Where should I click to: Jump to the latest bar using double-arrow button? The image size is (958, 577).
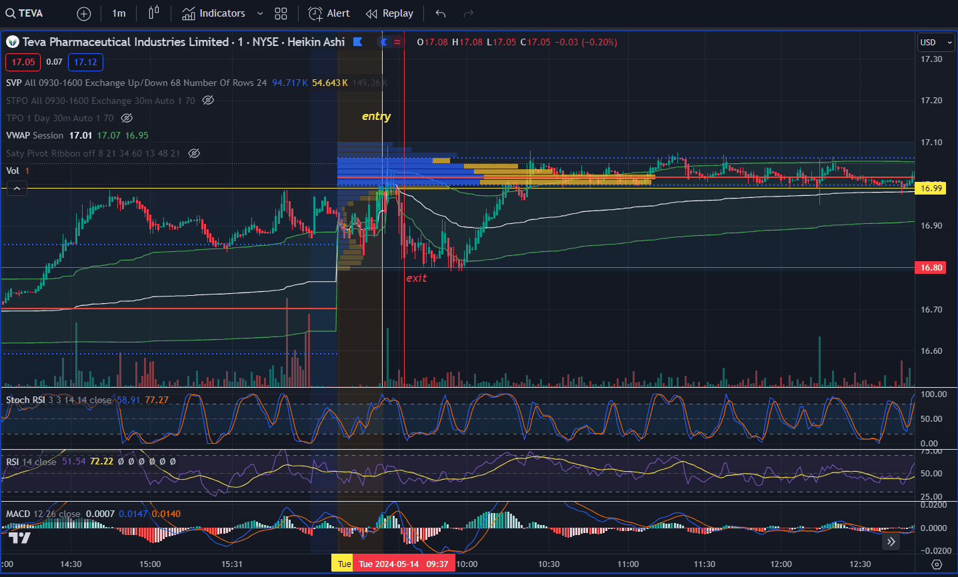(891, 542)
